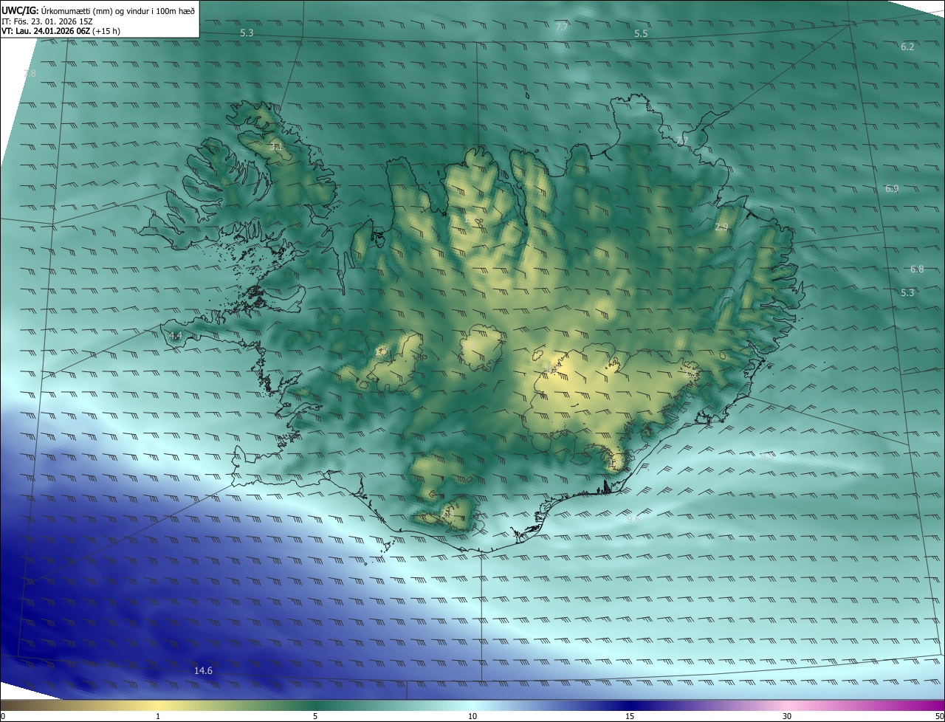Click the '50' tick on the color scale
The image size is (945, 722).
click(x=939, y=716)
